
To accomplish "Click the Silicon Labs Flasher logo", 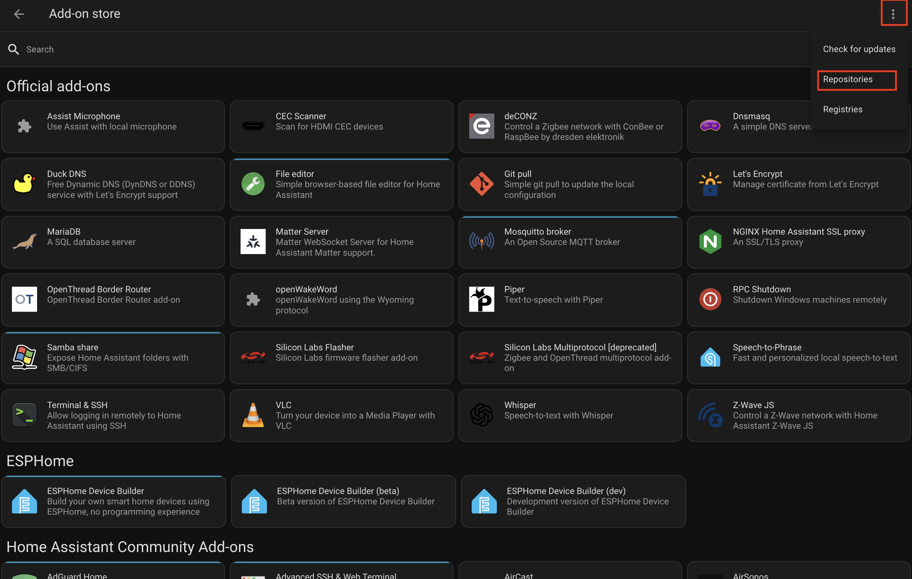I will [253, 357].
